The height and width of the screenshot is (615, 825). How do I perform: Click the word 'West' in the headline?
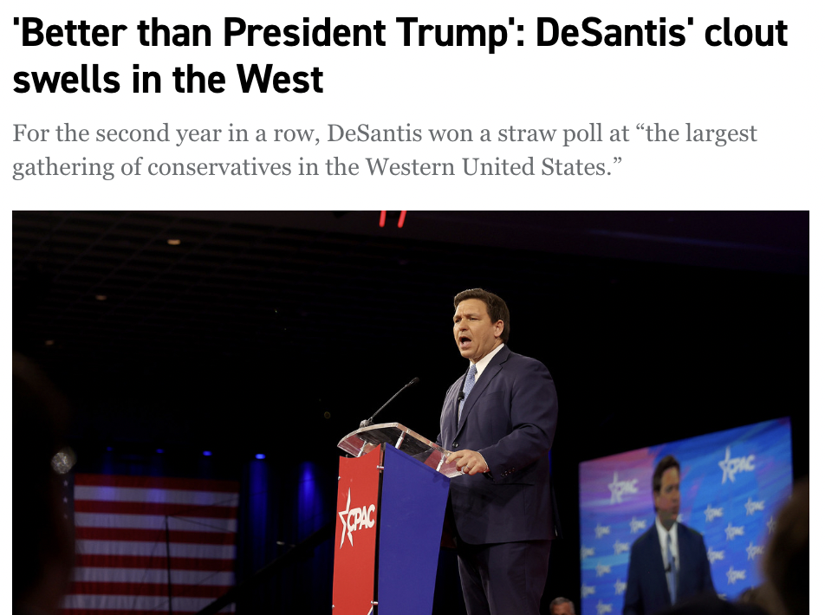pos(279,80)
